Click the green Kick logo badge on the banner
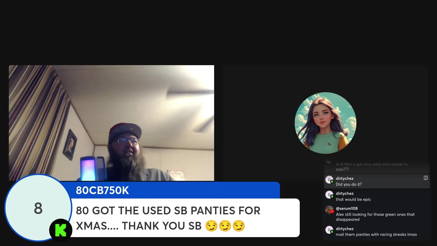437x246 pixels. (x=61, y=230)
